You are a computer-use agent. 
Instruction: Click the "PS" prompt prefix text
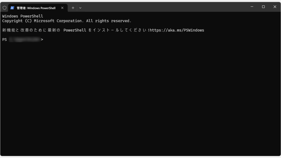5,39
